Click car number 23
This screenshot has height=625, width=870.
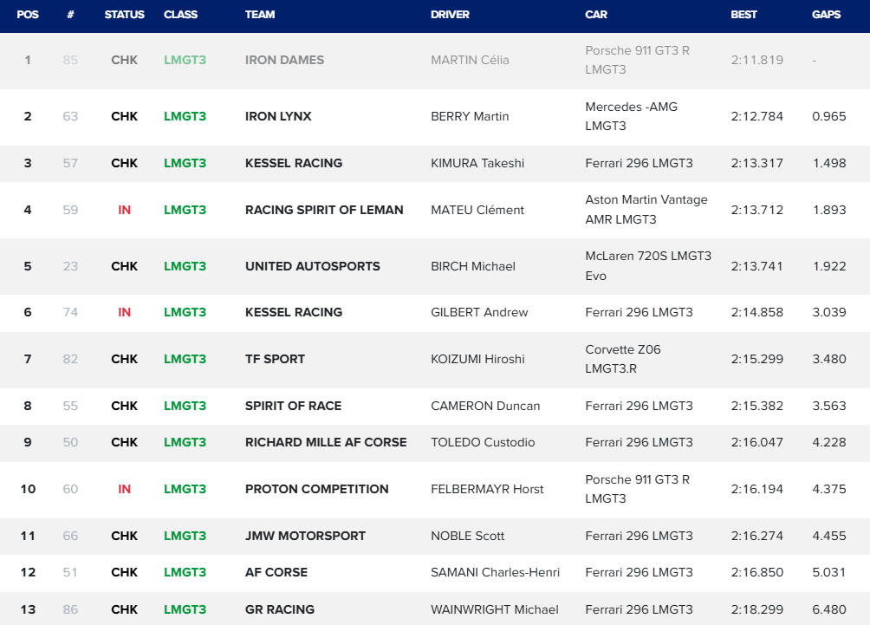tap(70, 266)
